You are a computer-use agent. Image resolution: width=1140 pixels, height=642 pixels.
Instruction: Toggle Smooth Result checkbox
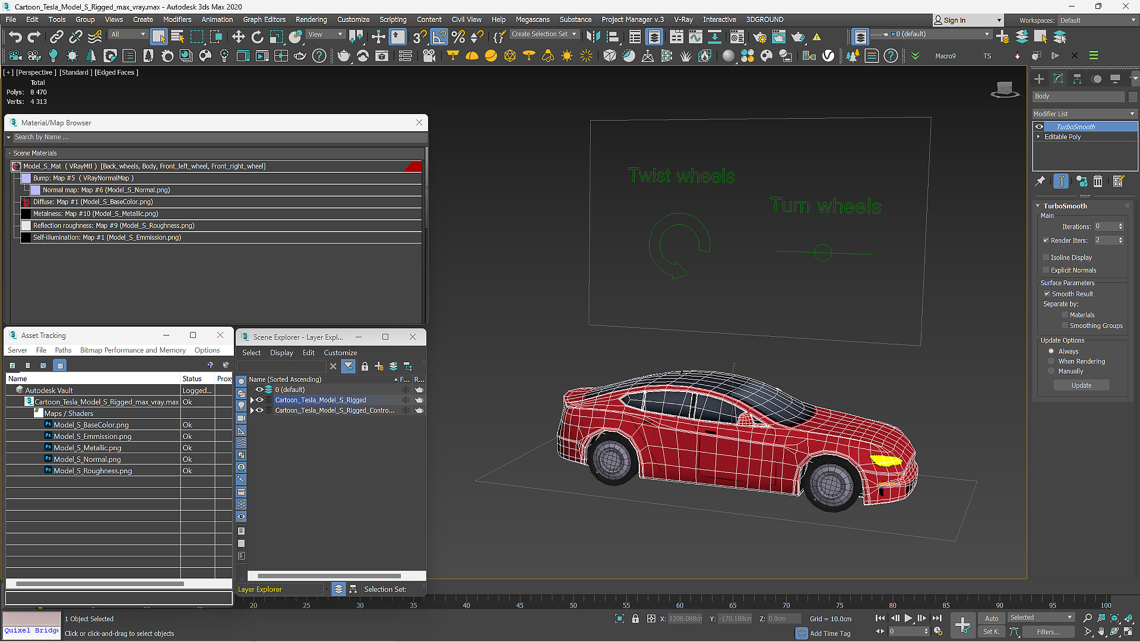[x=1047, y=294]
